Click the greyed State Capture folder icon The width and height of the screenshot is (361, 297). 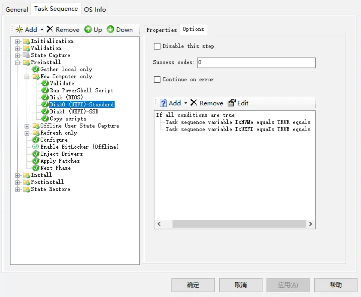click(26, 55)
